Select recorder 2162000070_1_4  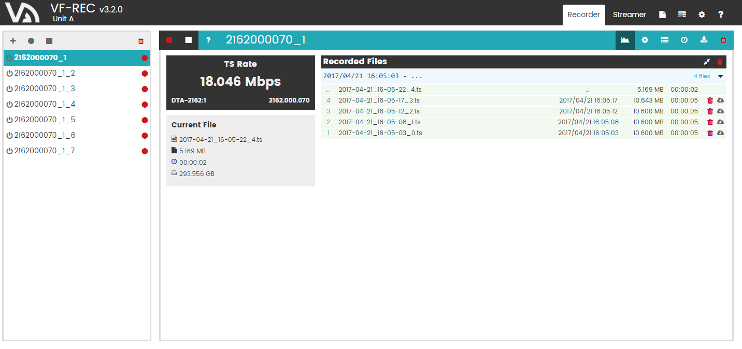[77, 104]
